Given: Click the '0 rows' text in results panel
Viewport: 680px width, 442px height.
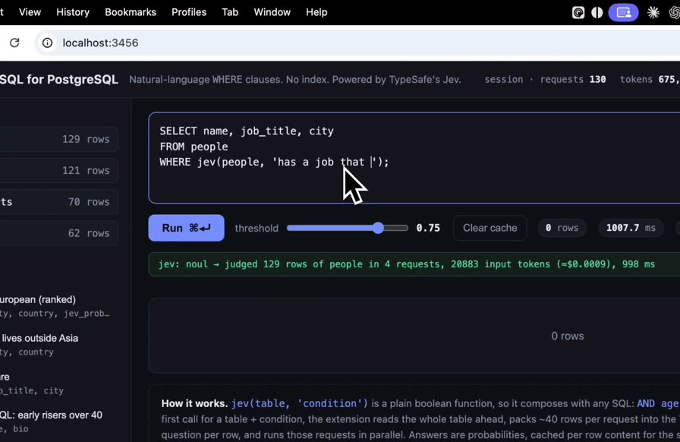Looking at the screenshot, I should 567,336.
